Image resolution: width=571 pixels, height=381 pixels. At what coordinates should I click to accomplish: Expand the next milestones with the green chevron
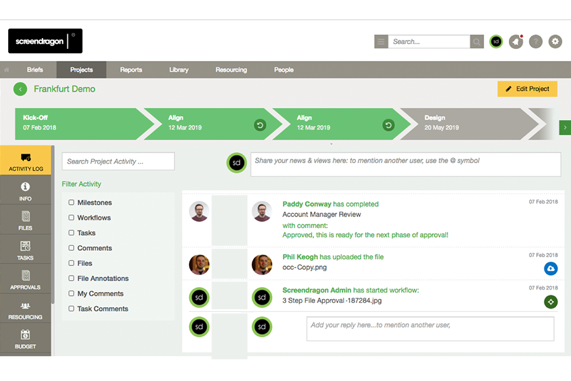click(565, 127)
